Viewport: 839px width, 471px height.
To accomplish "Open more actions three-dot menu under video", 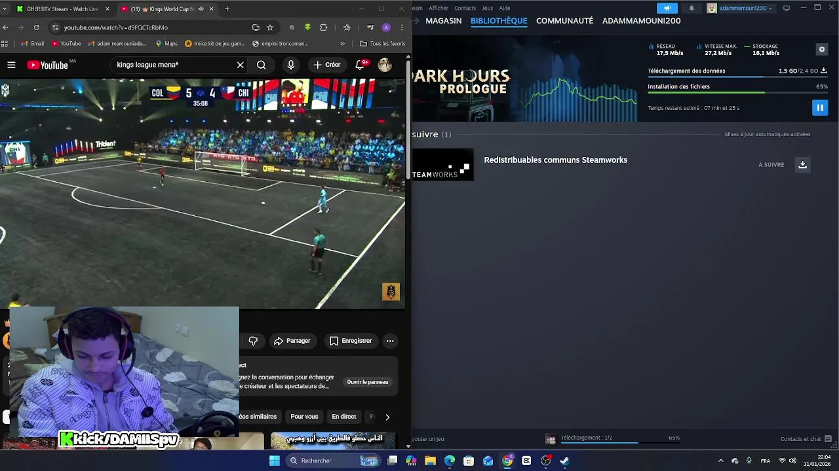I will click(x=390, y=341).
